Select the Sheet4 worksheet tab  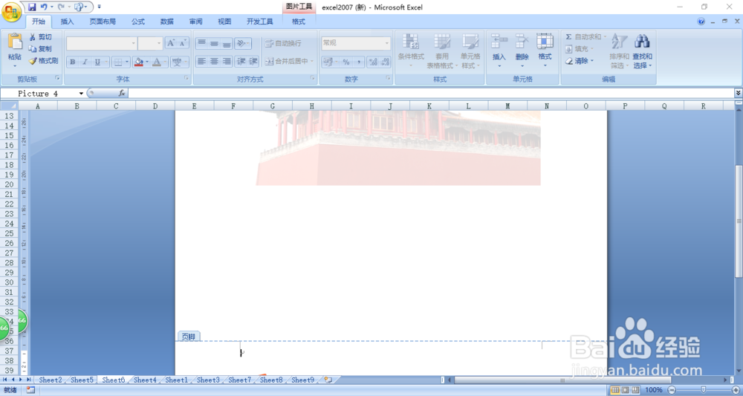click(x=145, y=380)
